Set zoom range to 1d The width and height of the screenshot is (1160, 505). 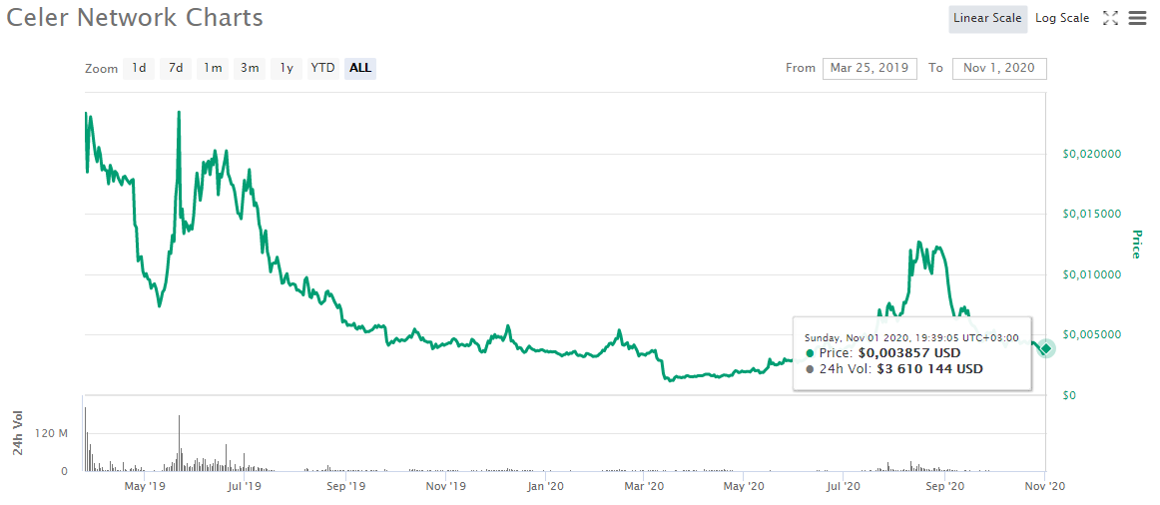coord(139,68)
